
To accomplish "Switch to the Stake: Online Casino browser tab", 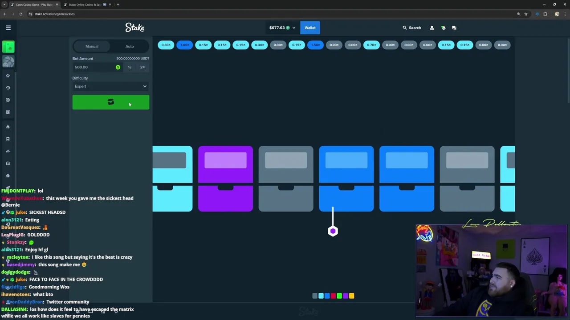I will click(85, 4).
